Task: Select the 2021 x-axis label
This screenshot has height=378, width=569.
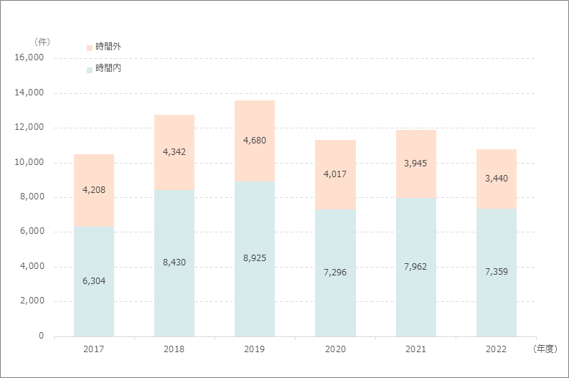Action: coord(415,349)
